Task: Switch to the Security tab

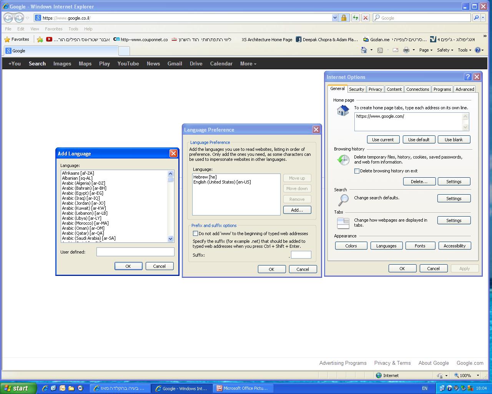Action: 356,89
